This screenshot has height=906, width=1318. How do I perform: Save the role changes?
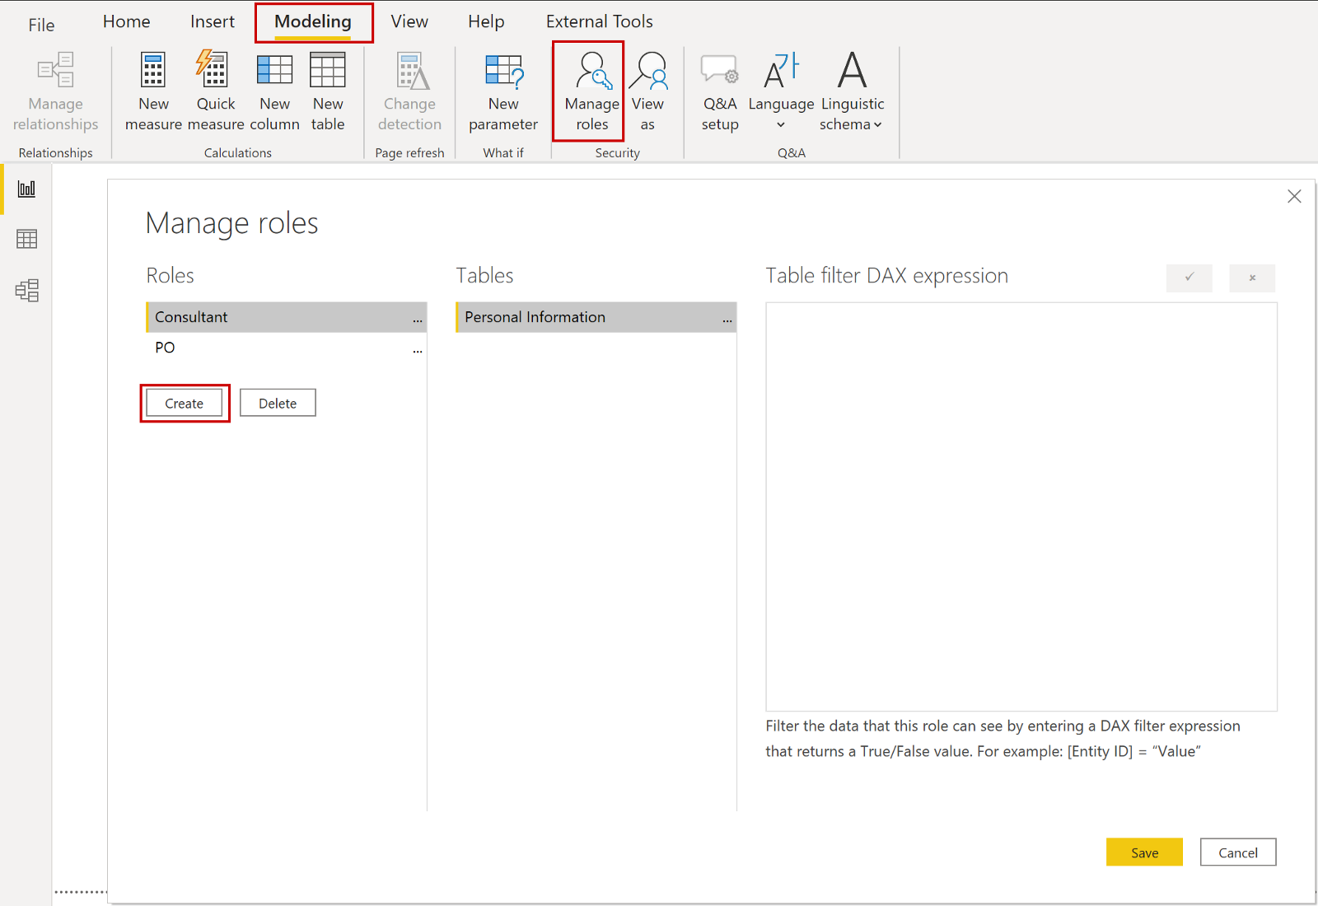coord(1144,852)
